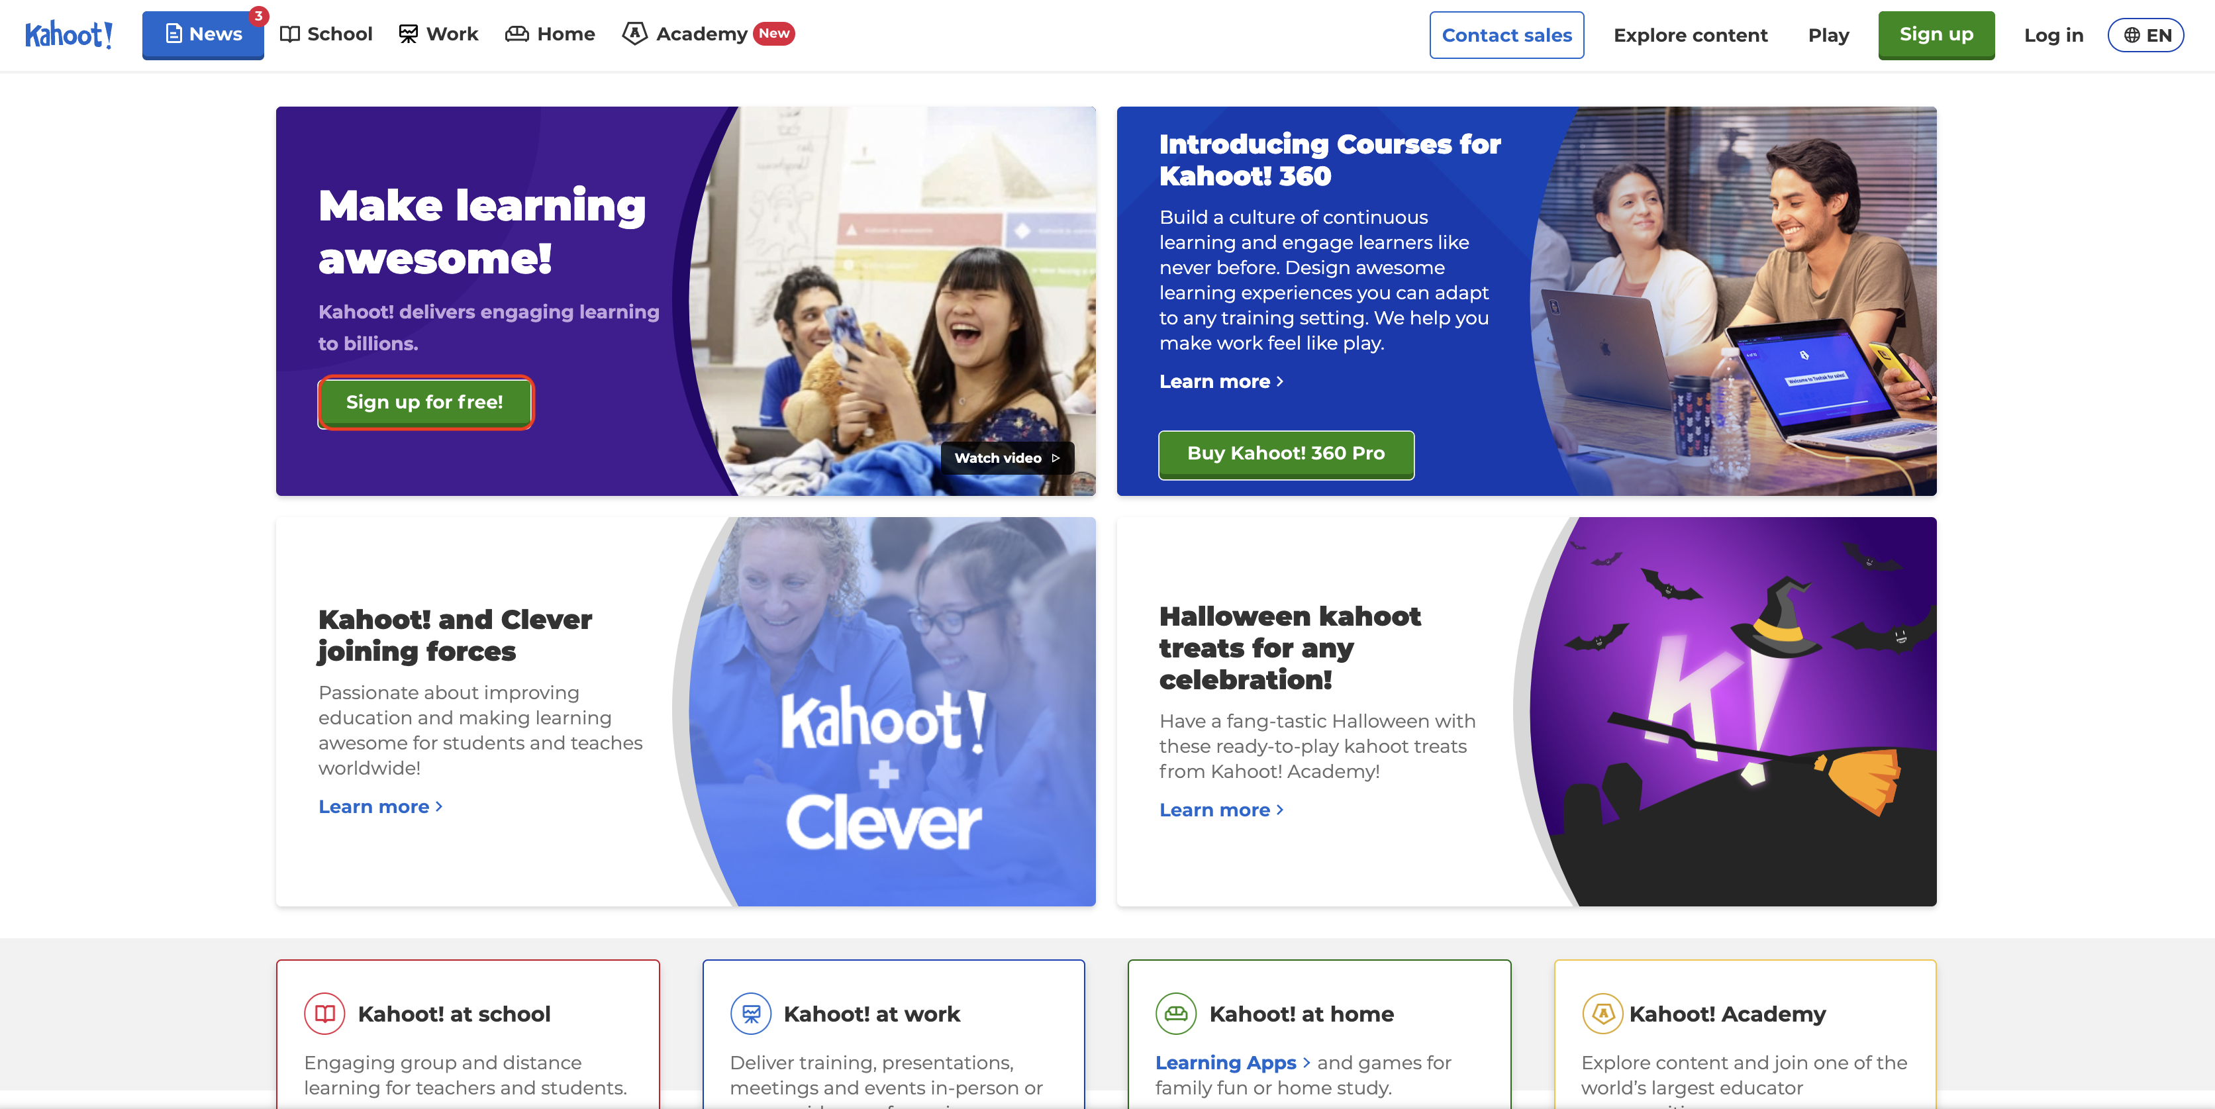The height and width of the screenshot is (1109, 2215).
Task: Click the Academy badge icon
Action: (634, 34)
